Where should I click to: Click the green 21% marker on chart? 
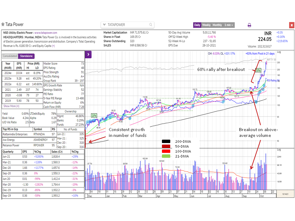coord(94,116)
